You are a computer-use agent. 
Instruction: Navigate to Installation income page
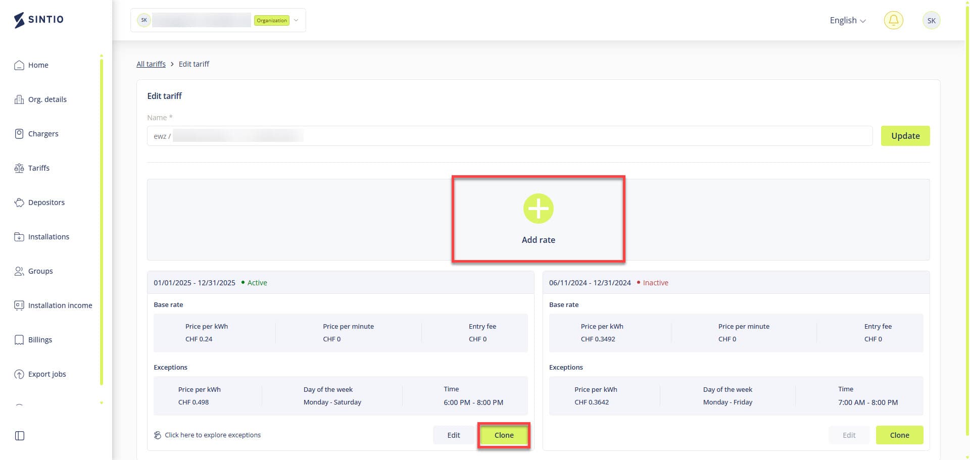click(60, 305)
